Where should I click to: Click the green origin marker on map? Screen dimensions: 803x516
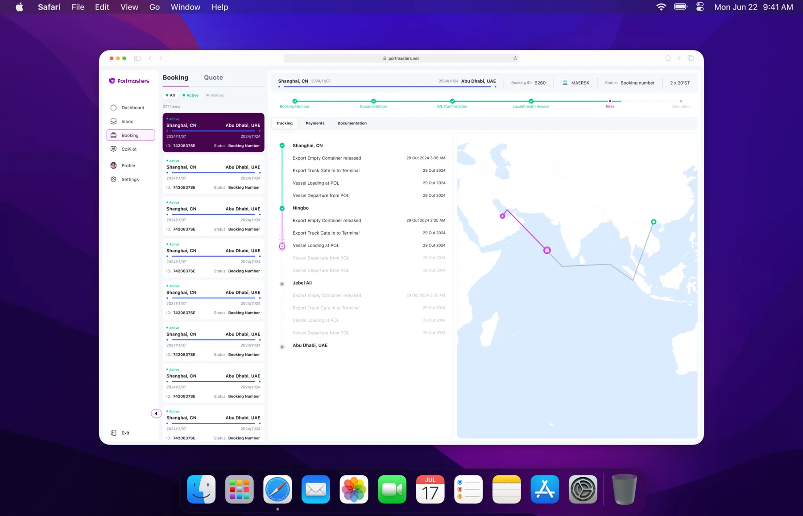click(x=654, y=222)
